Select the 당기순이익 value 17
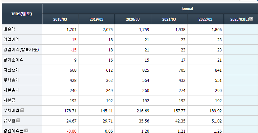The image size is (258, 133). tap(183, 60)
